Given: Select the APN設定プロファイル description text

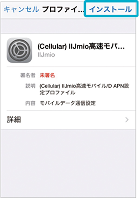Looking at the screenshot, I should pyautogui.click(x=84, y=89).
